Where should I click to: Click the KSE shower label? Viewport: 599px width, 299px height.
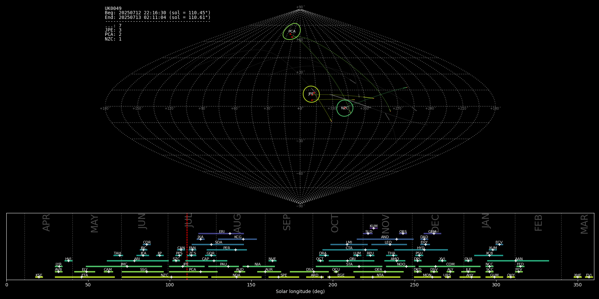pyautogui.click(x=39, y=275)
